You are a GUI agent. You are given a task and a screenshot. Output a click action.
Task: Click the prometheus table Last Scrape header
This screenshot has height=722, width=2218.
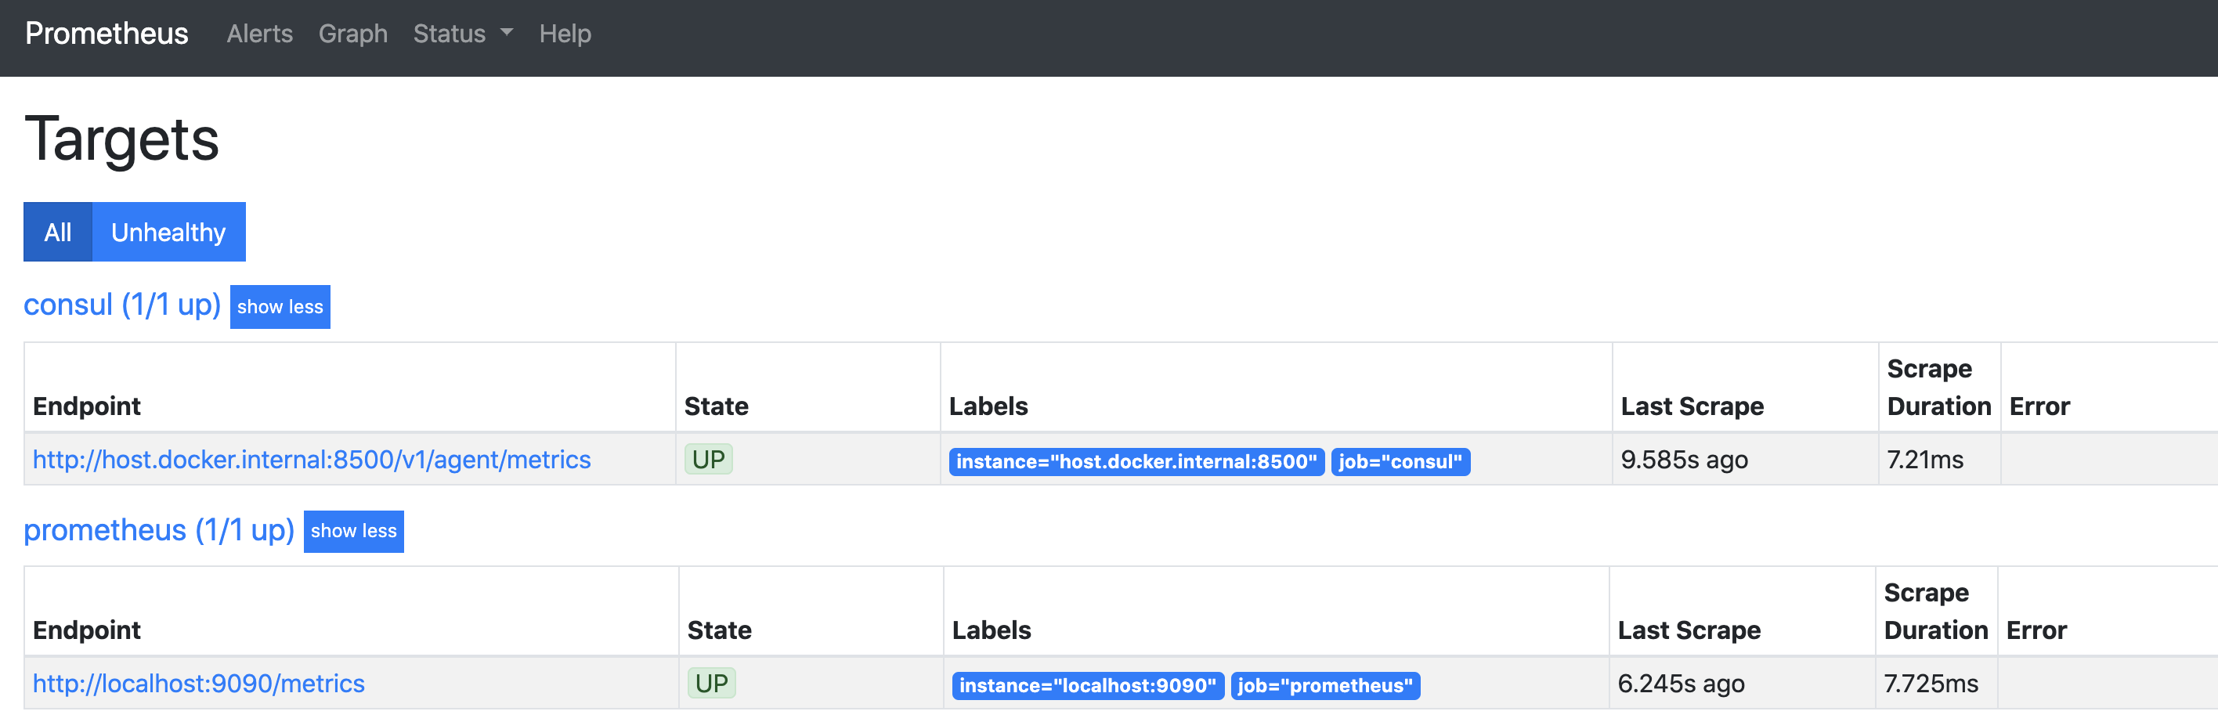tap(1689, 630)
